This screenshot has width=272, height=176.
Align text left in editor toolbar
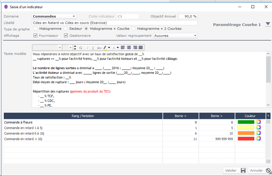click(123, 47)
